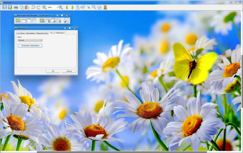Click the Save As icon with green plus

coord(10,7)
